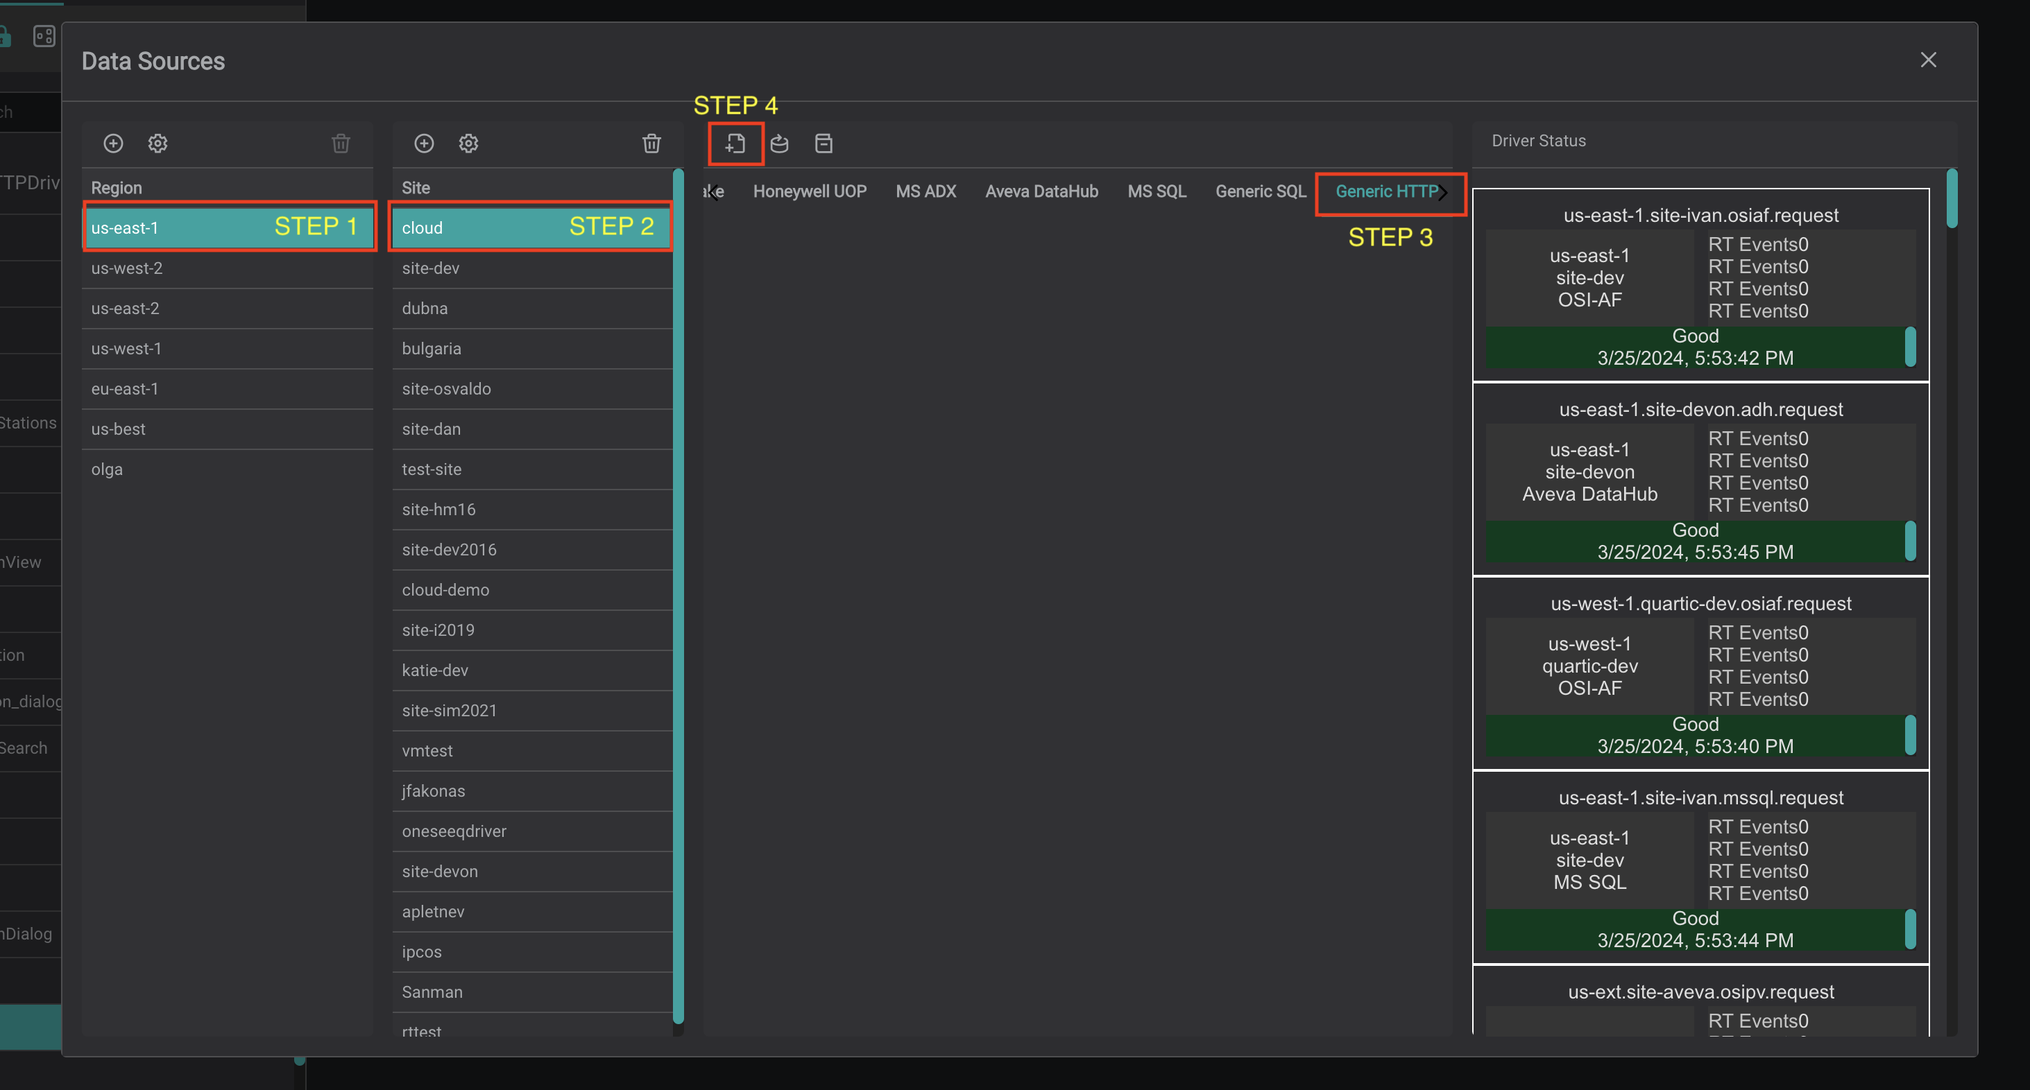This screenshot has width=2030, height=1090.
Task: Select the ipcos site
Action: (x=532, y=951)
